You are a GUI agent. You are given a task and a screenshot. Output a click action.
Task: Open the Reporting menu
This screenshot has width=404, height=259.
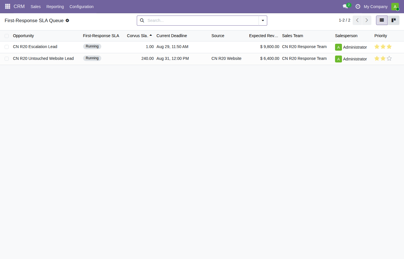[x=55, y=7]
